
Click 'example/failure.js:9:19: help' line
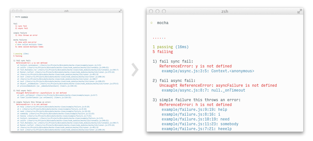(195, 110)
